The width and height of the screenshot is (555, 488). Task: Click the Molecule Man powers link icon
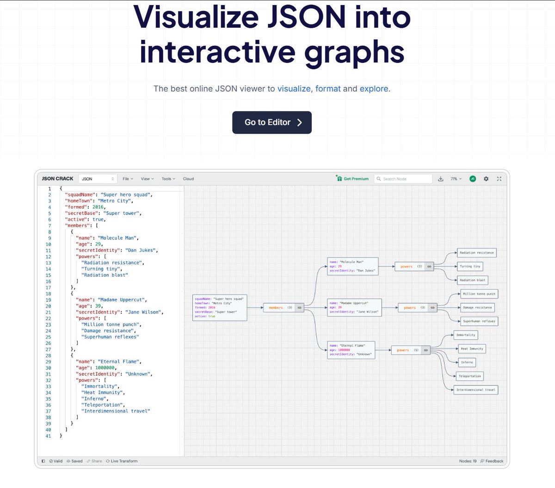[429, 267]
